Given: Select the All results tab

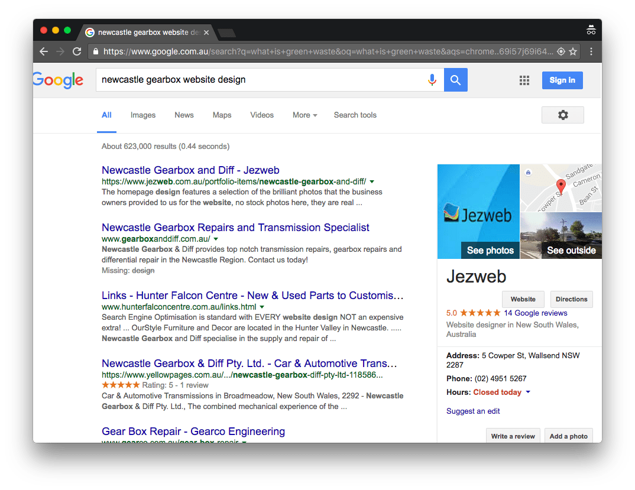Looking at the screenshot, I should 106,115.
